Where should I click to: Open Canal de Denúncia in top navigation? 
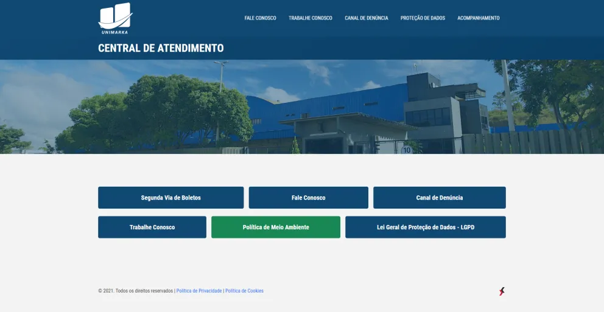point(367,18)
